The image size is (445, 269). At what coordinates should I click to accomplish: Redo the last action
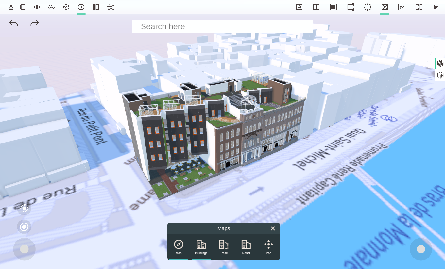tap(35, 23)
